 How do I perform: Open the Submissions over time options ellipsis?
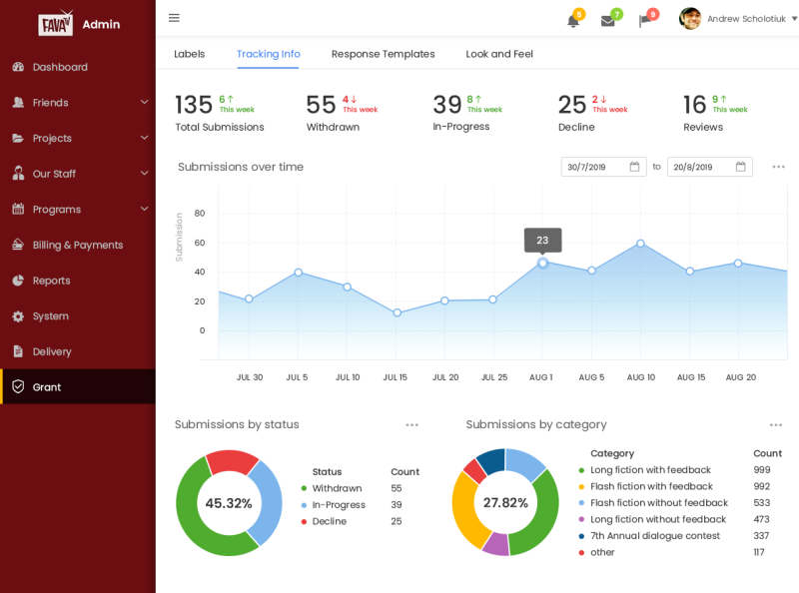pos(779,168)
